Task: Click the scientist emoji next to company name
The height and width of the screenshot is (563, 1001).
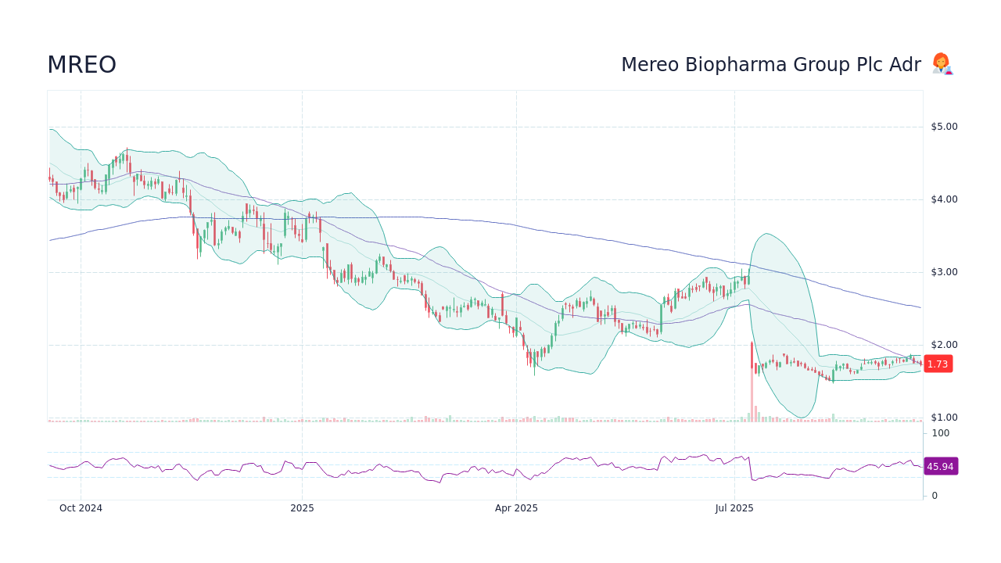Action: [941, 64]
